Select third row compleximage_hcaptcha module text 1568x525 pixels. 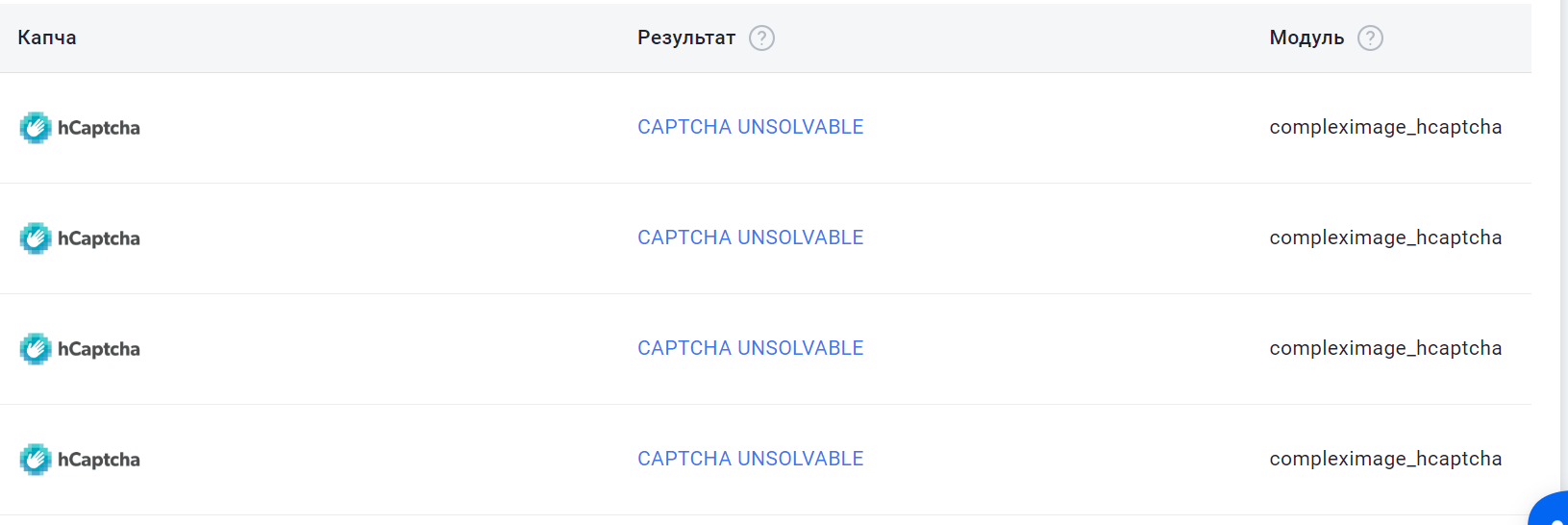[x=1384, y=348]
